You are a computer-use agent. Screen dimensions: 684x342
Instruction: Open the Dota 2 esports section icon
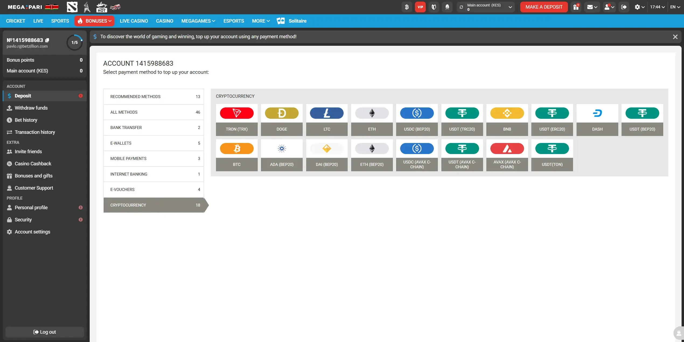[72, 7]
